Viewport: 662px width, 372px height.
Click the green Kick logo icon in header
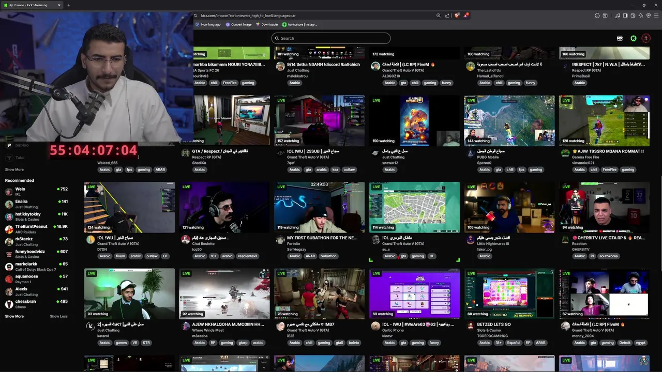tap(634, 38)
